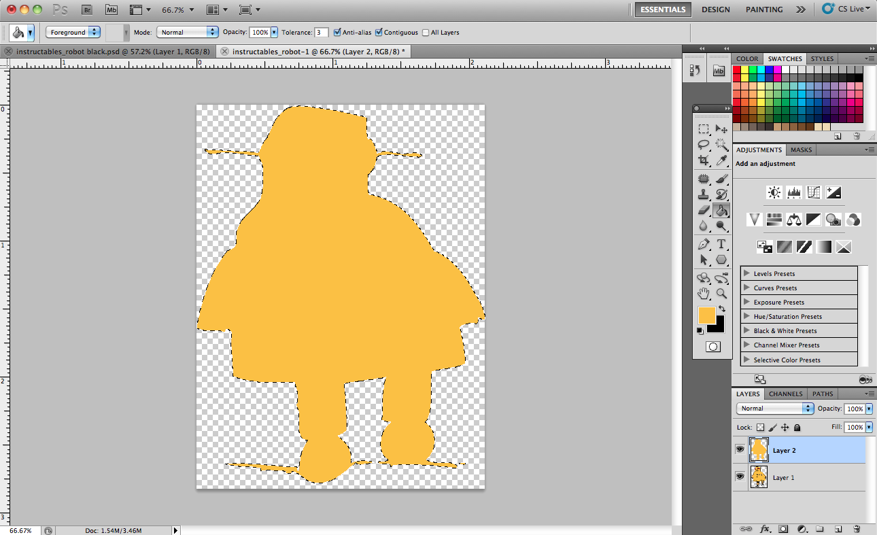This screenshot has width=877, height=535.
Task: Select the Magic Wand tool
Action: (x=721, y=144)
